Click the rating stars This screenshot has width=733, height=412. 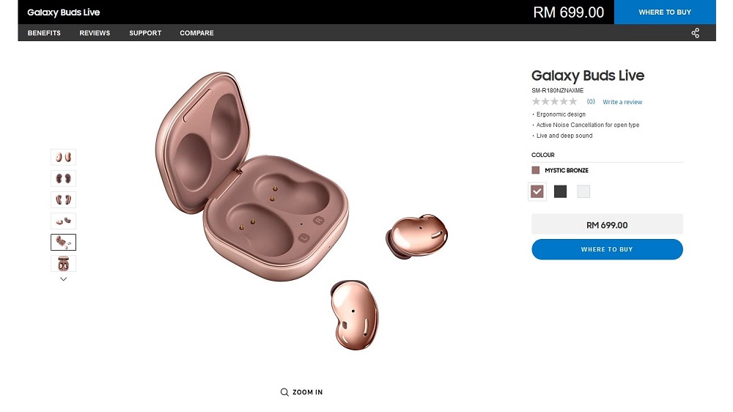(x=554, y=102)
